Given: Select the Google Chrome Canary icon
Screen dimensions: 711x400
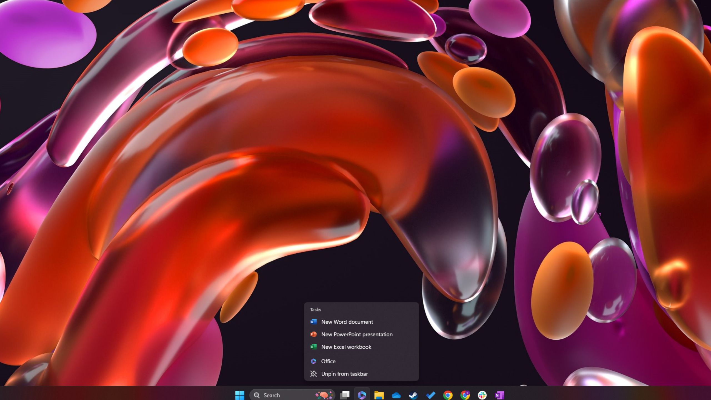Looking at the screenshot, I should [465, 395].
